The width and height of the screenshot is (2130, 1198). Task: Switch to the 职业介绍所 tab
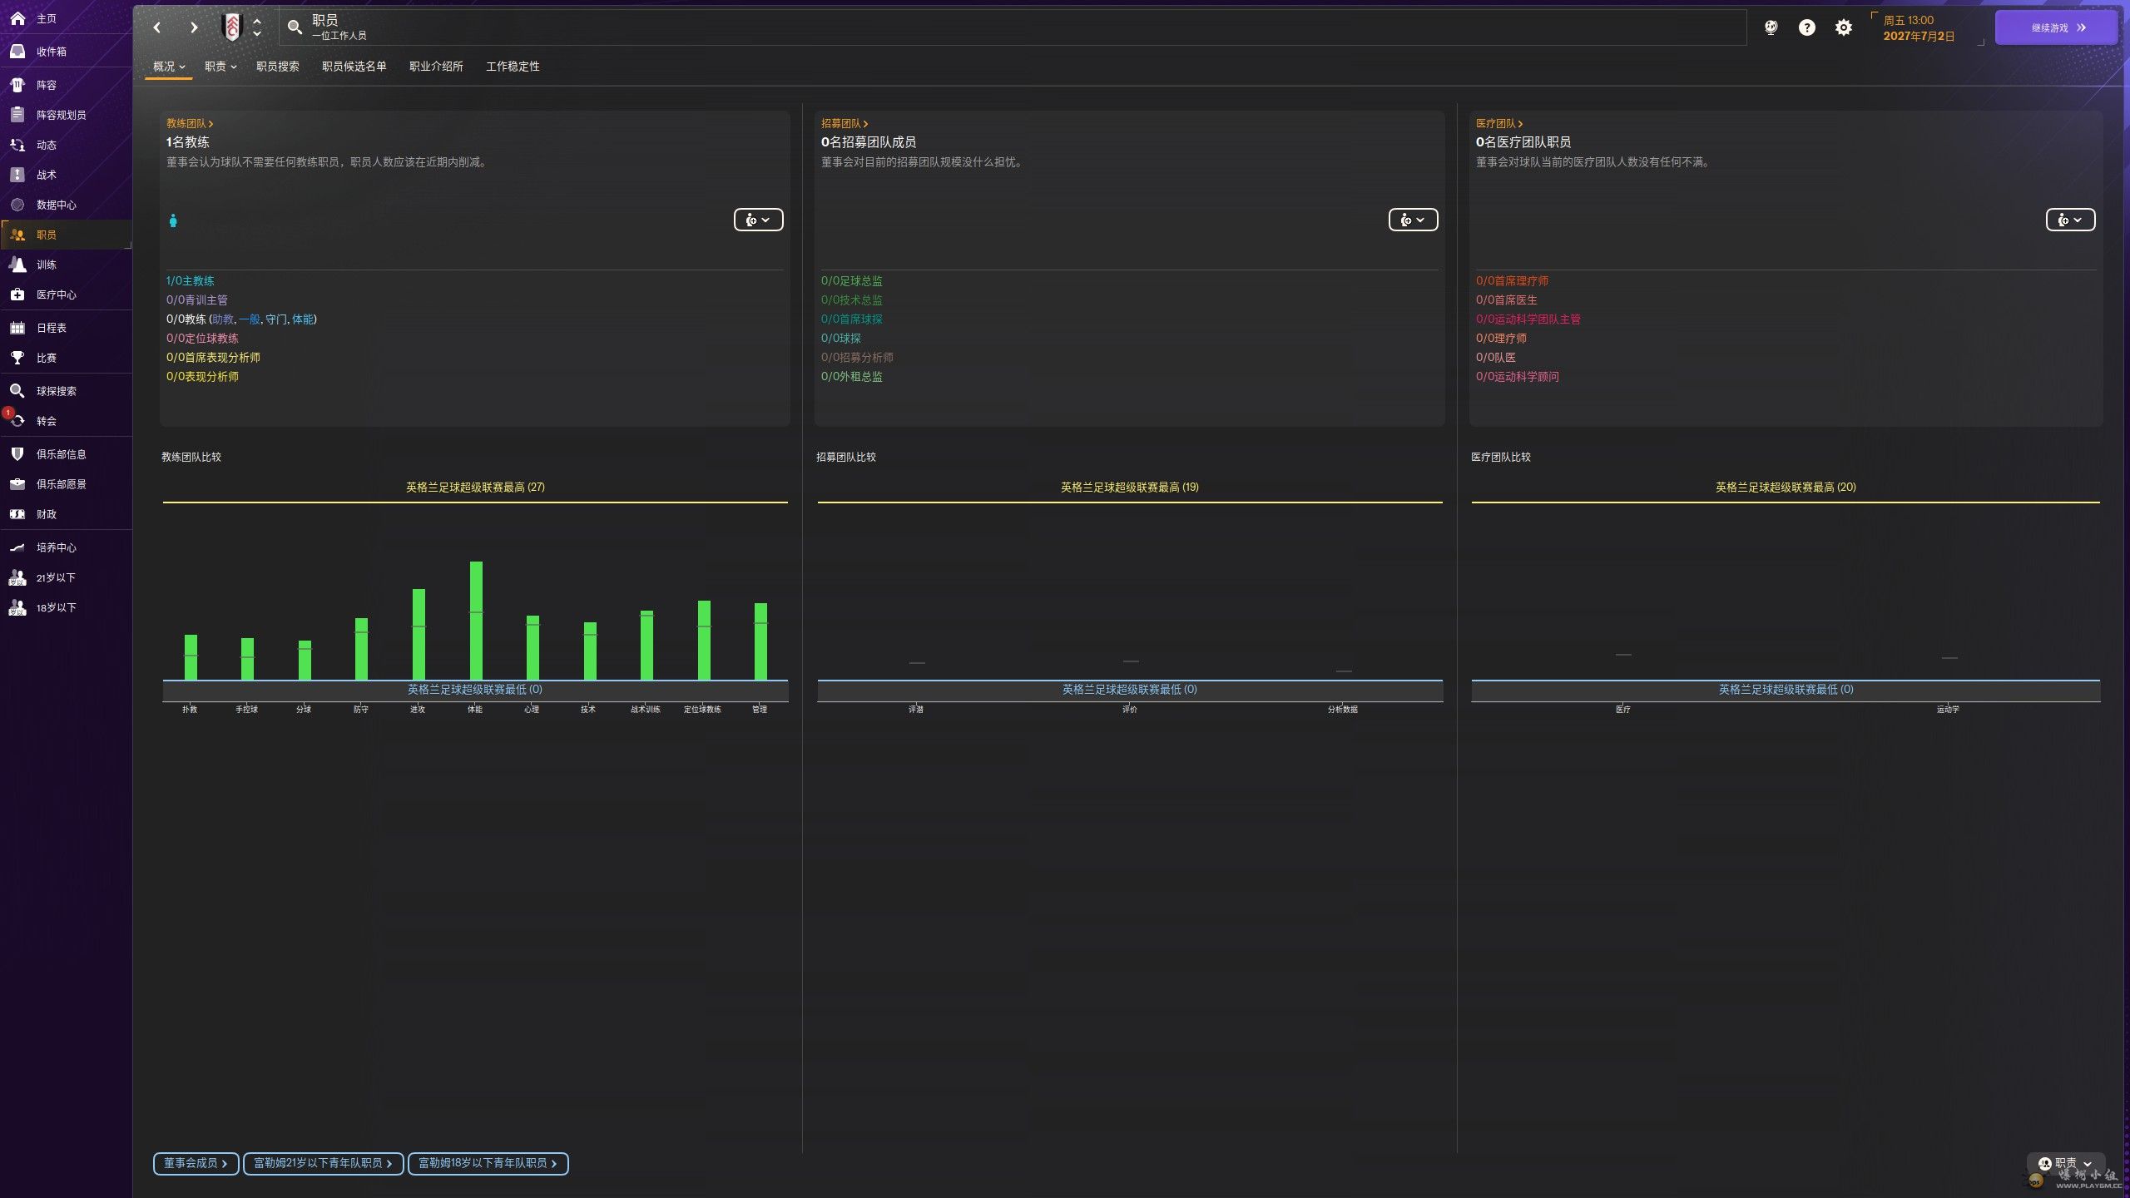pos(436,67)
